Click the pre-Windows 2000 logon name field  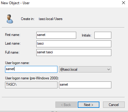pyautogui.click(x=85, y=85)
